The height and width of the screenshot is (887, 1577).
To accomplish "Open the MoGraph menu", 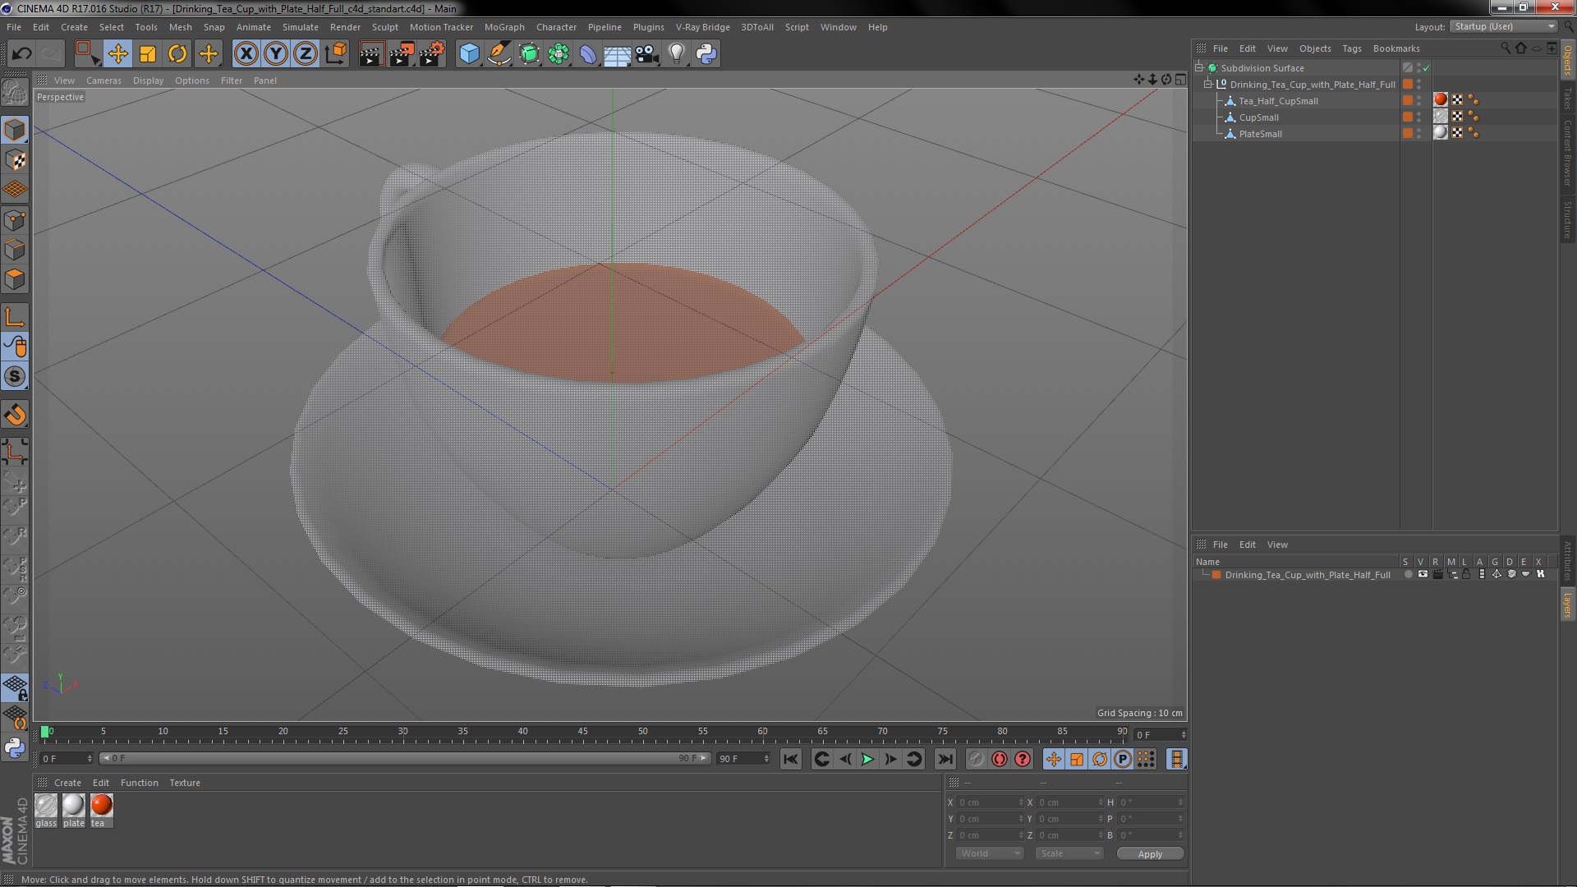I will [503, 27].
